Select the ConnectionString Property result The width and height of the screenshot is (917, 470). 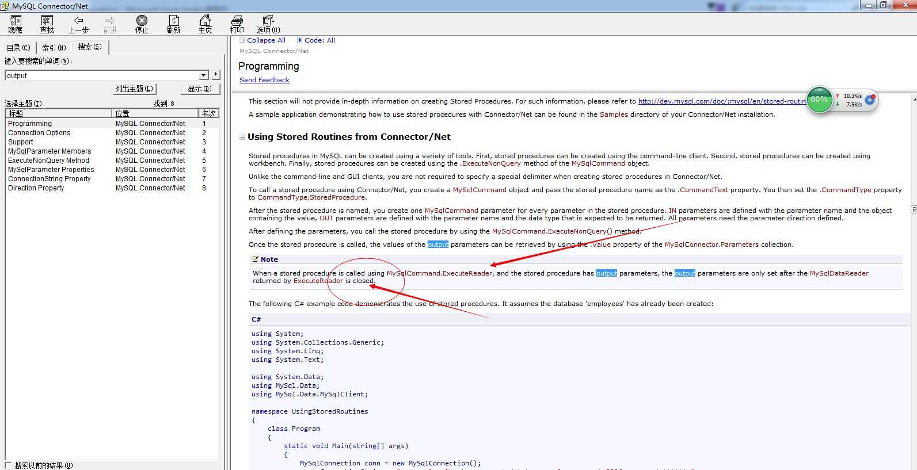point(112,179)
